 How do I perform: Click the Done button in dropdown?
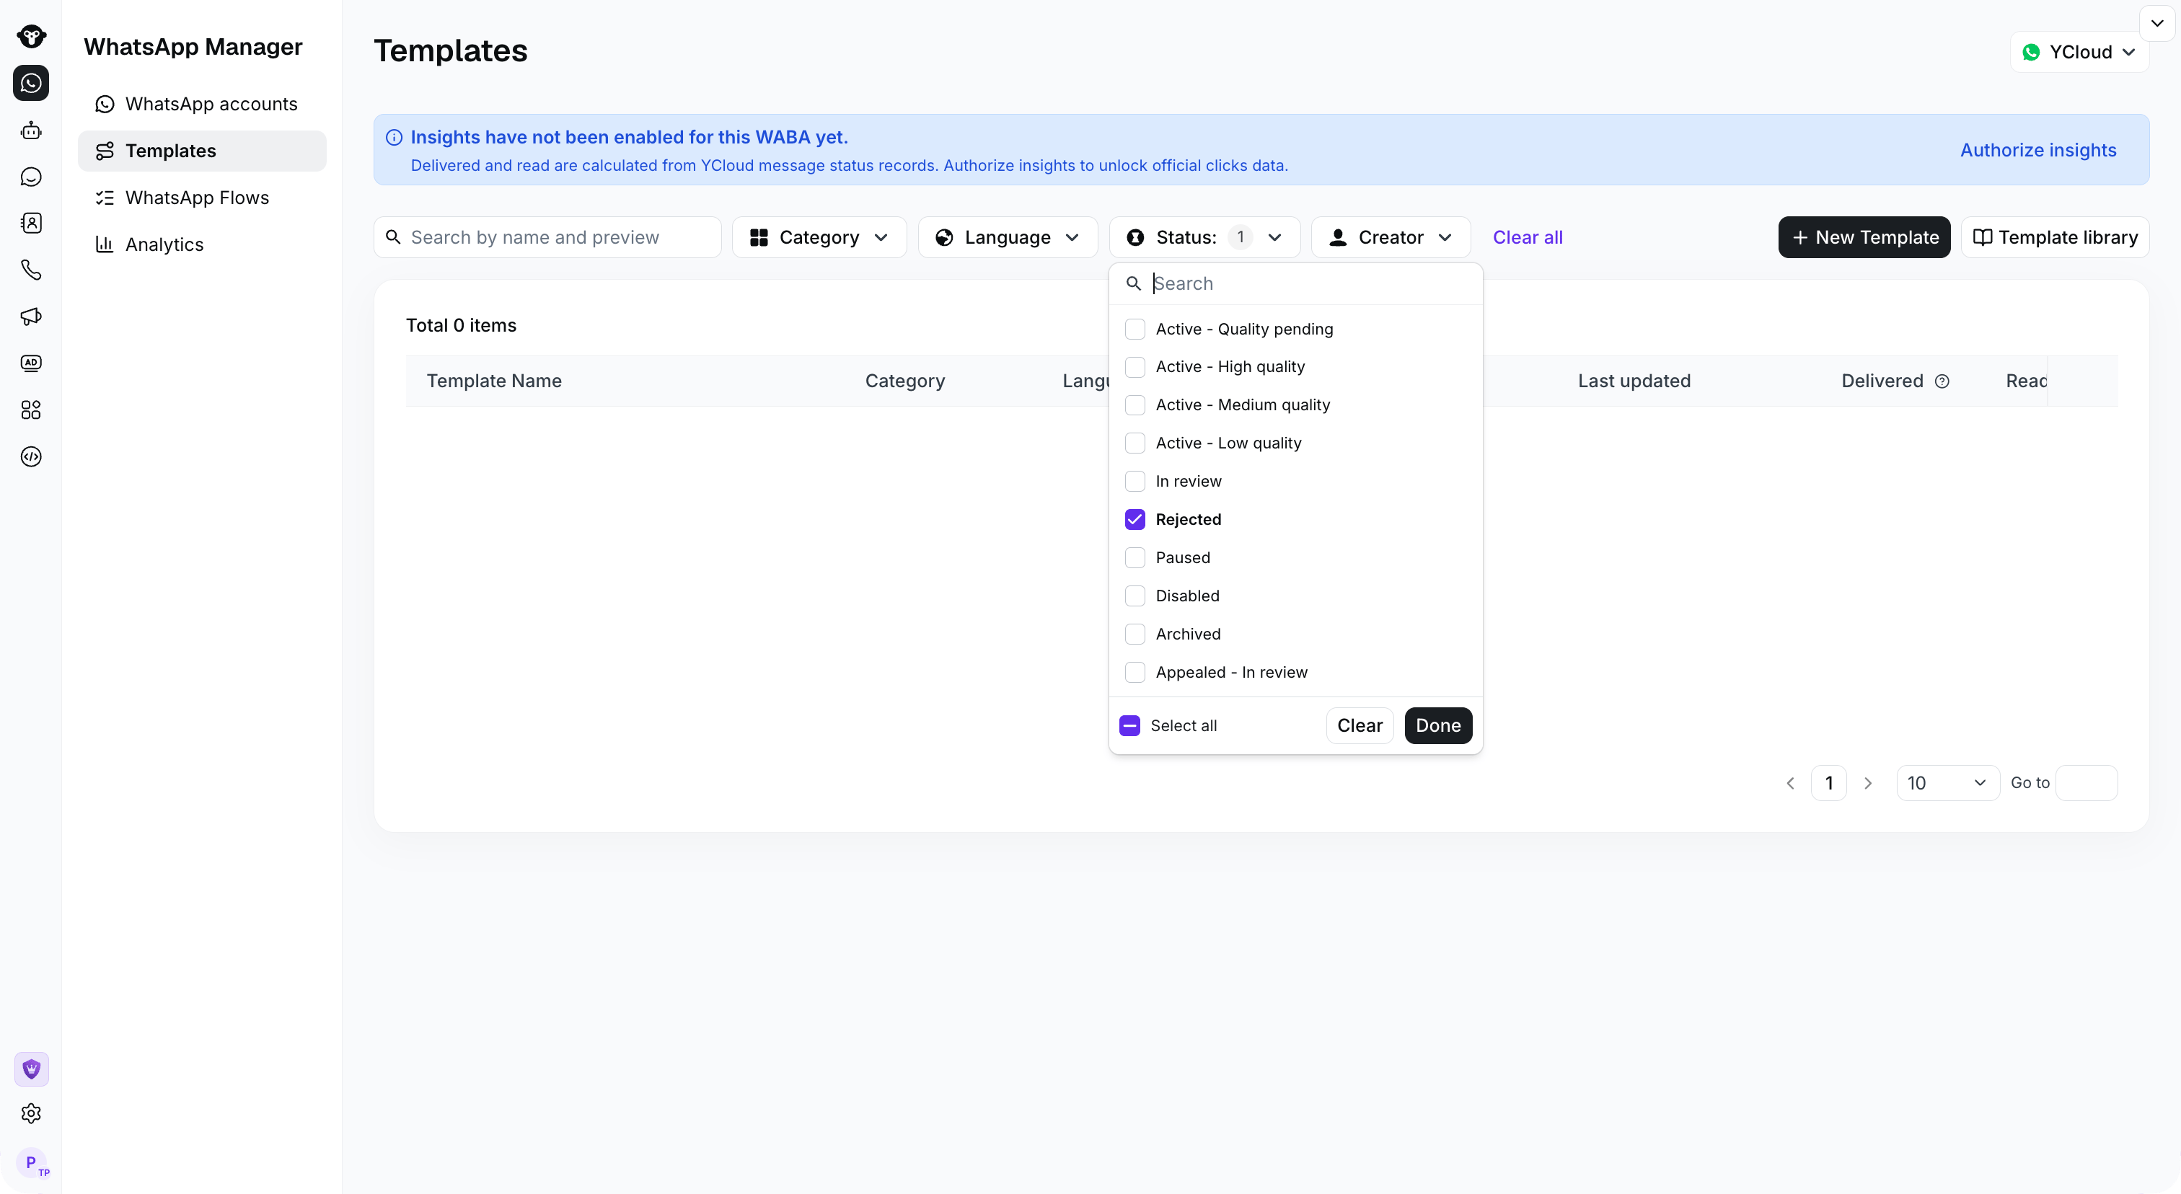[x=1437, y=726]
